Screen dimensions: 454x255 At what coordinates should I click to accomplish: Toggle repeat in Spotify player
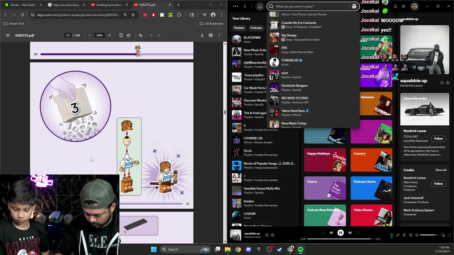pyautogui.click(x=358, y=233)
